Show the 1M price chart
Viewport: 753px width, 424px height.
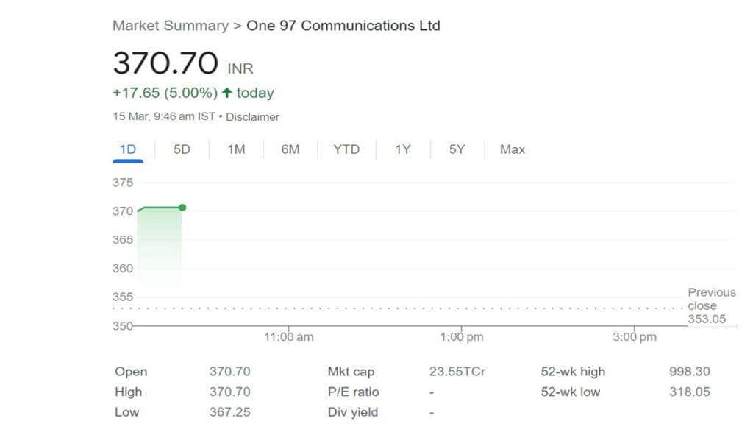(236, 149)
